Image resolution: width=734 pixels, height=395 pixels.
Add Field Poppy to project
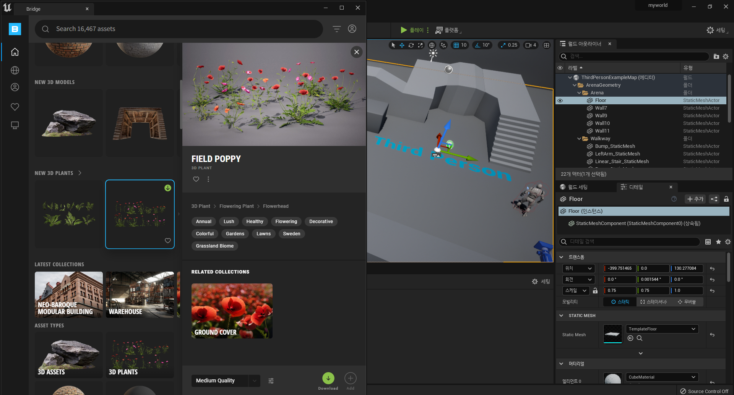[x=351, y=378]
